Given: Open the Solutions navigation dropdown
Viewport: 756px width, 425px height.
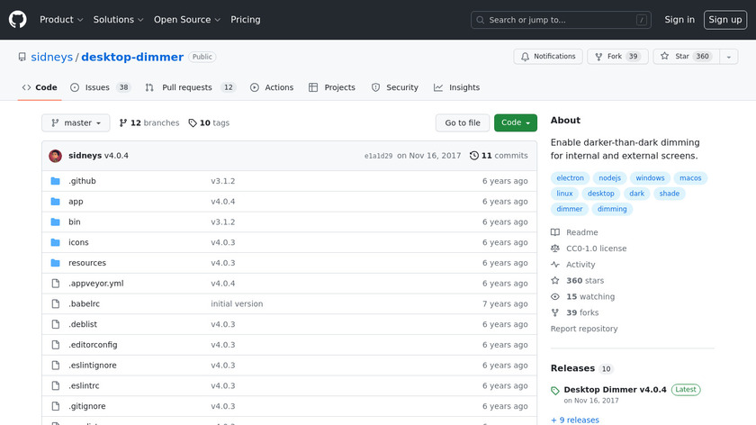Looking at the screenshot, I should [119, 20].
